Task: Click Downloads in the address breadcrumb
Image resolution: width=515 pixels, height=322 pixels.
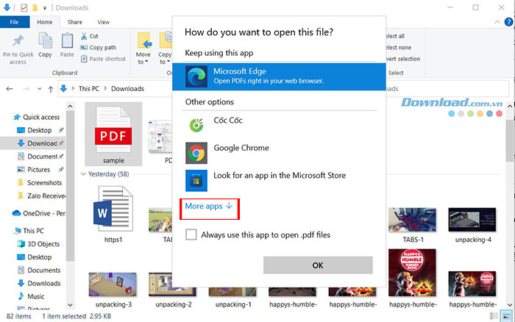Action: click(x=127, y=89)
